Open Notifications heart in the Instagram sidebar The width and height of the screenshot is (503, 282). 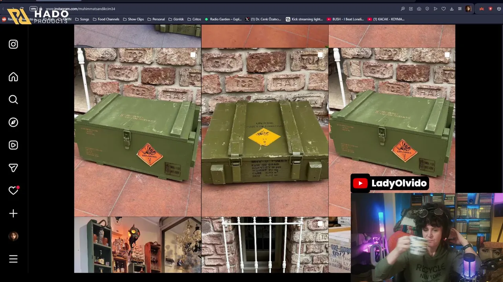pyautogui.click(x=14, y=190)
